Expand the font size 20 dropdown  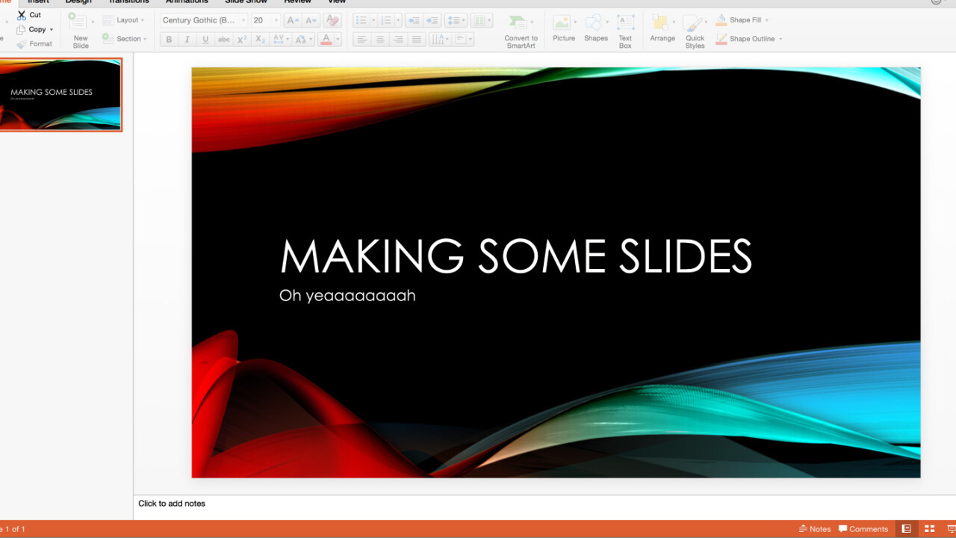click(276, 20)
